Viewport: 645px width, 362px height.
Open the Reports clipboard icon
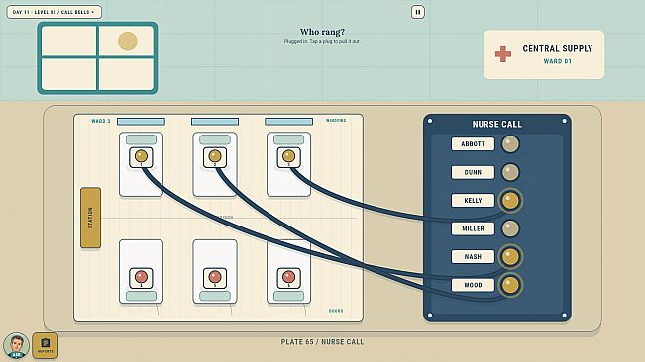click(x=46, y=345)
